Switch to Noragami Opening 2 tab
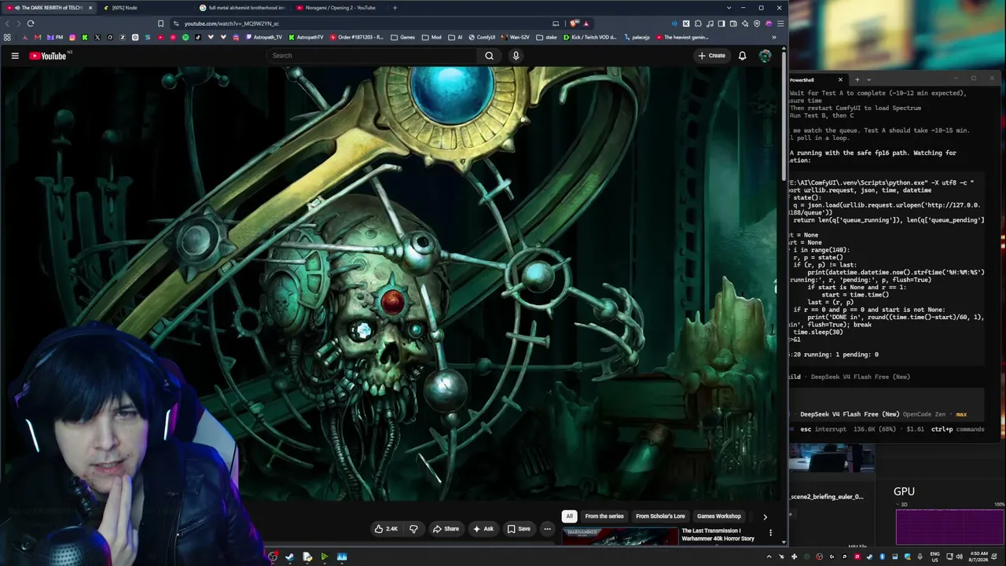Viewport: 1006px width, 566px height. tap(339, 8)
